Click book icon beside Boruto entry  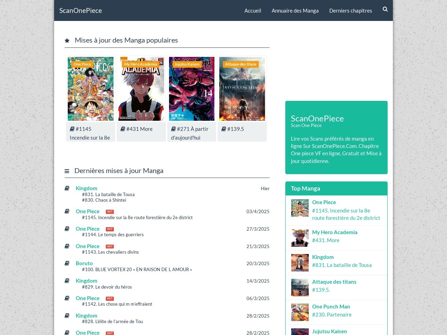coord(67,263)
